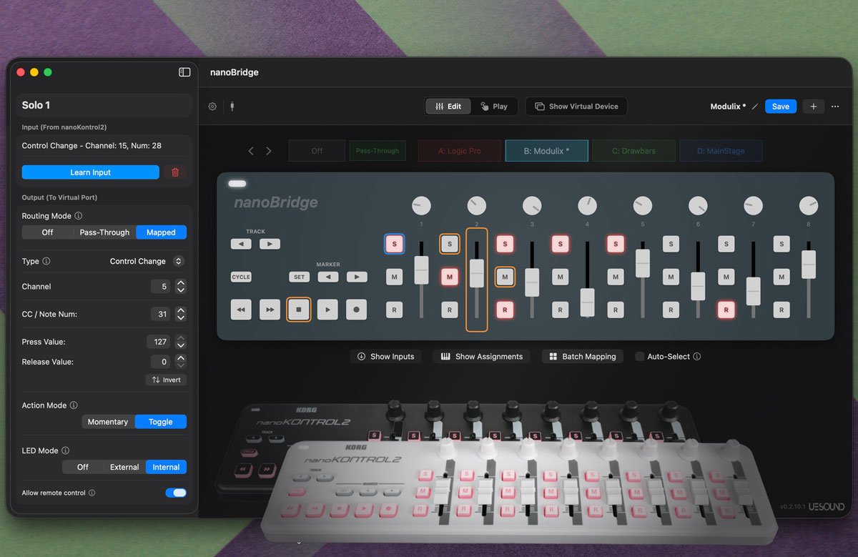Click the Marker next arrow button
This screenshot has width=858, height=557.
tap(357, 277)
